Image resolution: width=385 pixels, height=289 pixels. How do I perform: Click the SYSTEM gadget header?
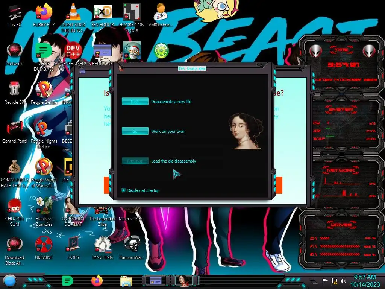341,110
